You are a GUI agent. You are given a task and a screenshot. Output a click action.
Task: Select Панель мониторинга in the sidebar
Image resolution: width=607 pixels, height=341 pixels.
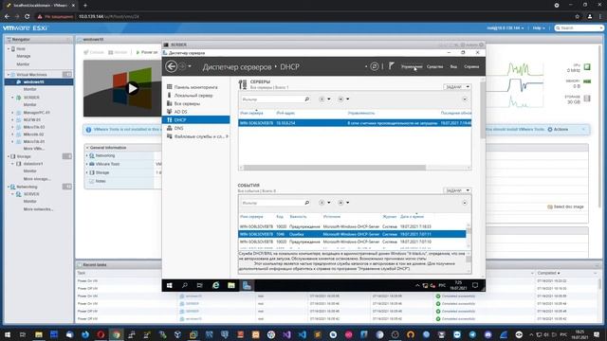coord(195,87)
